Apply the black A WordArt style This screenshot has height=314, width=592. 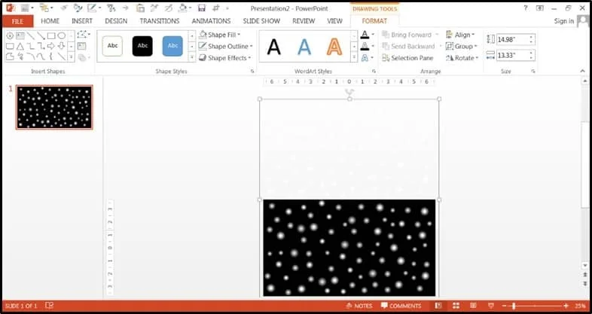pyautogui.click(x=273, y=47)
